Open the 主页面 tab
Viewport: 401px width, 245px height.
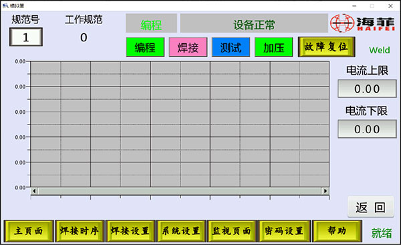pyautogui.click(x=29, y=231)
